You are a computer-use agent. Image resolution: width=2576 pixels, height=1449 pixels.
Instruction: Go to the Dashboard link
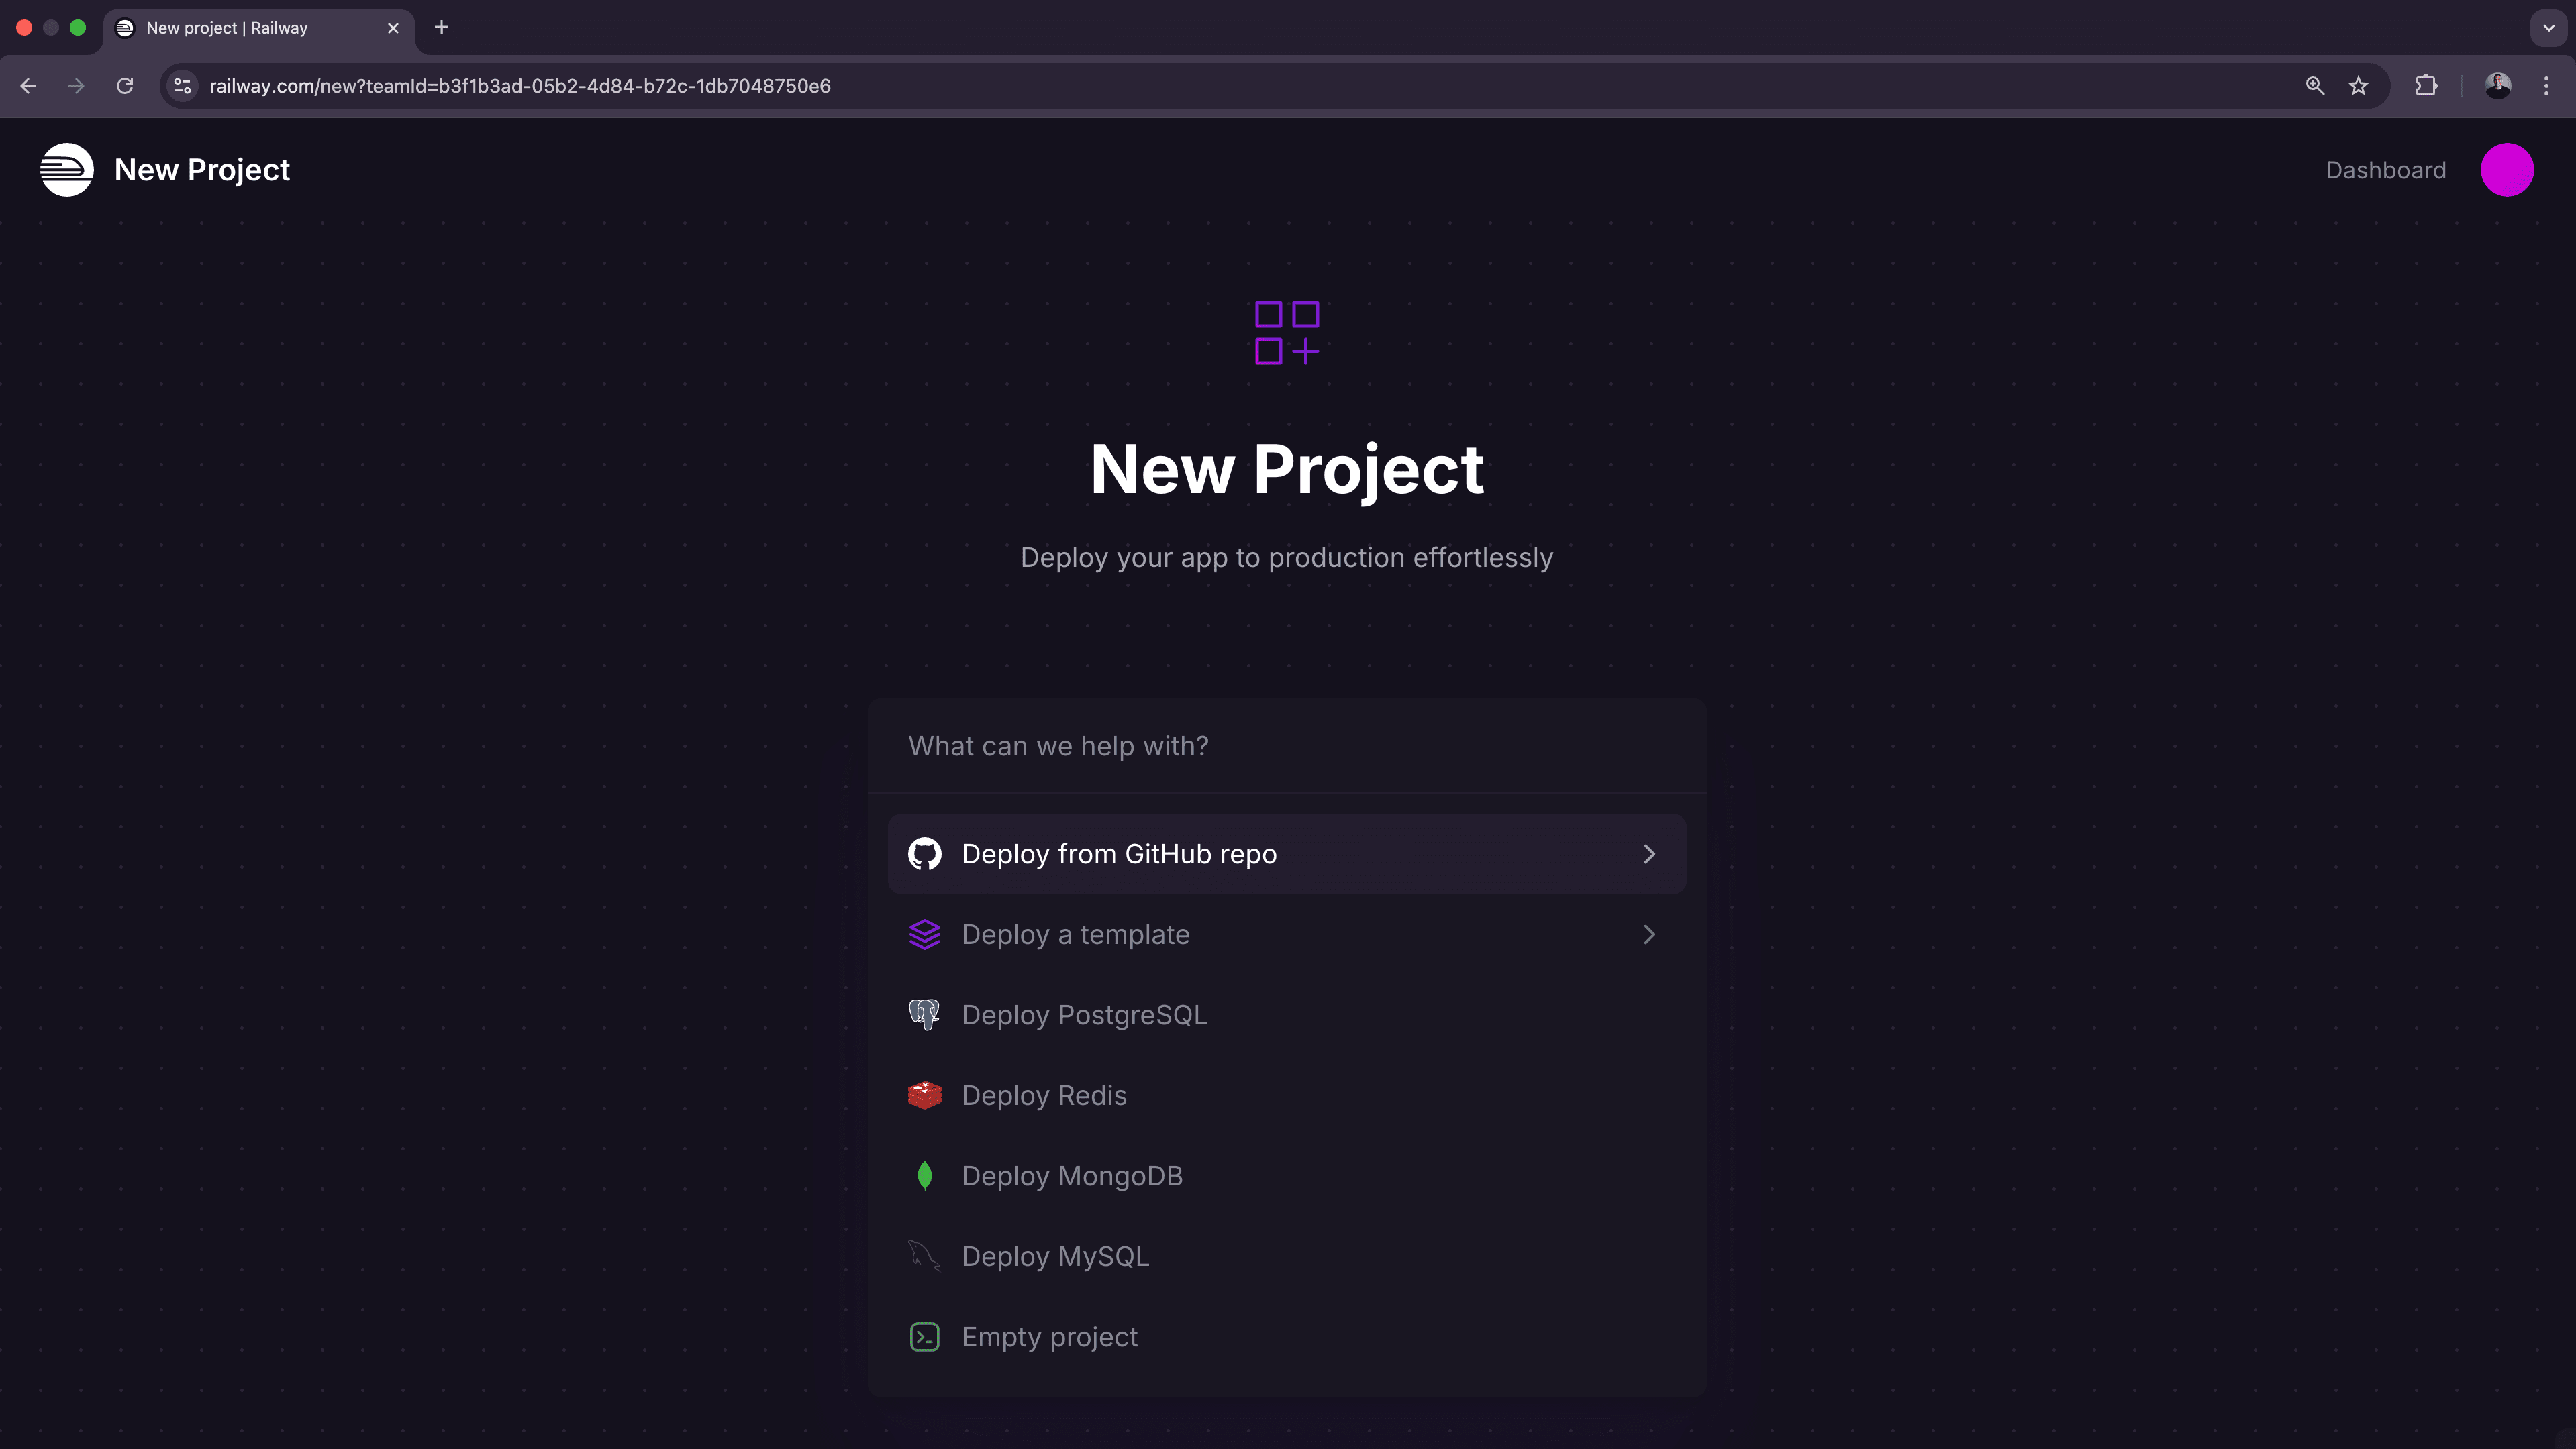tap(2385, 170)
